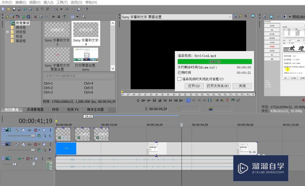Open a project with the folder icon
This screenshot has width=305, height=186.
(9, 9)
